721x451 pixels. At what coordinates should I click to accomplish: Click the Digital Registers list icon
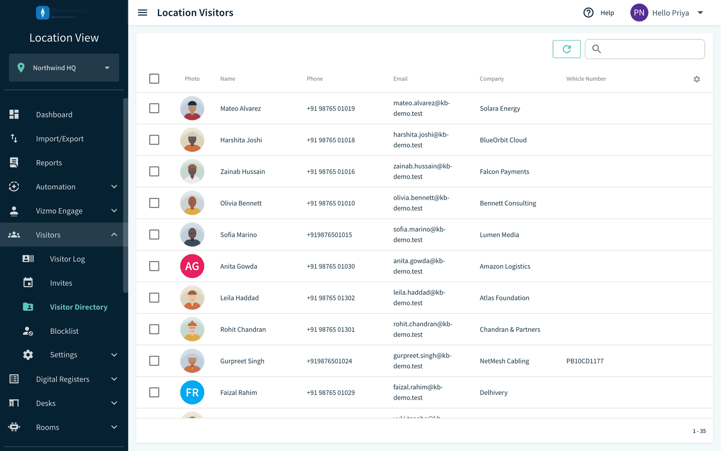pos(14,379)
